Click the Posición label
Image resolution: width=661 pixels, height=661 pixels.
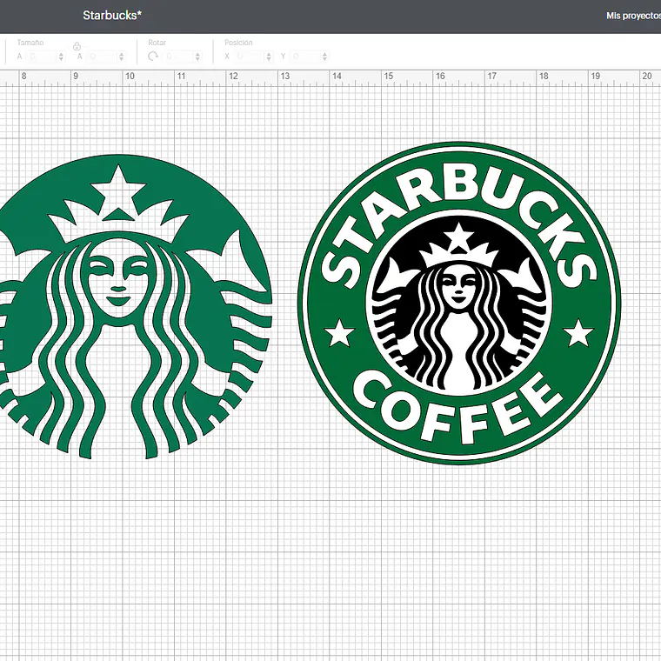(x=238, y=43)
